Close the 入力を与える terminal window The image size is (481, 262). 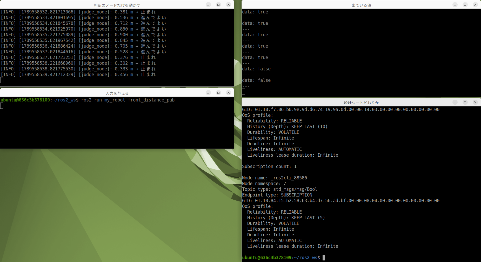229,93
